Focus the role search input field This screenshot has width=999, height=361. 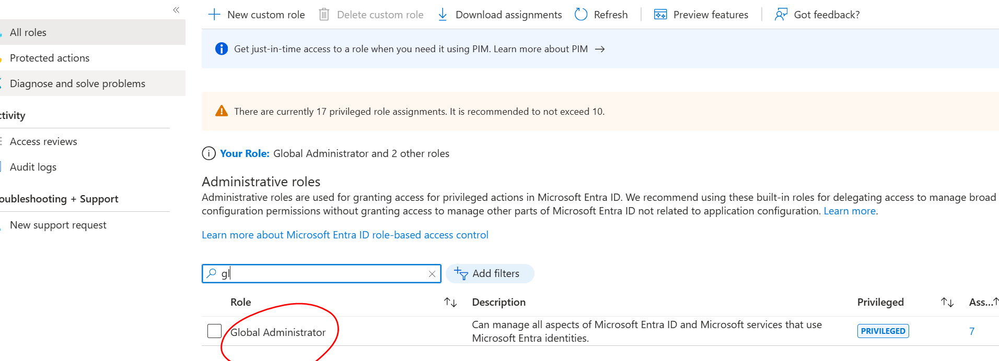[x=321, y=273]
